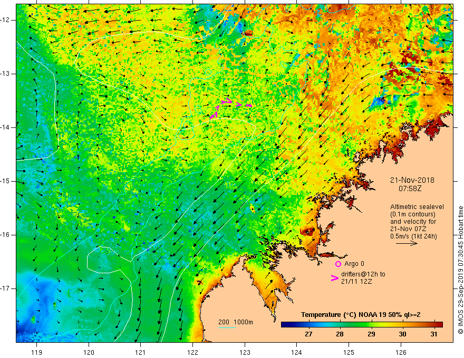
Task: Click the "21-Nov 07Z" legend line
Action: [x=409, y=229]
